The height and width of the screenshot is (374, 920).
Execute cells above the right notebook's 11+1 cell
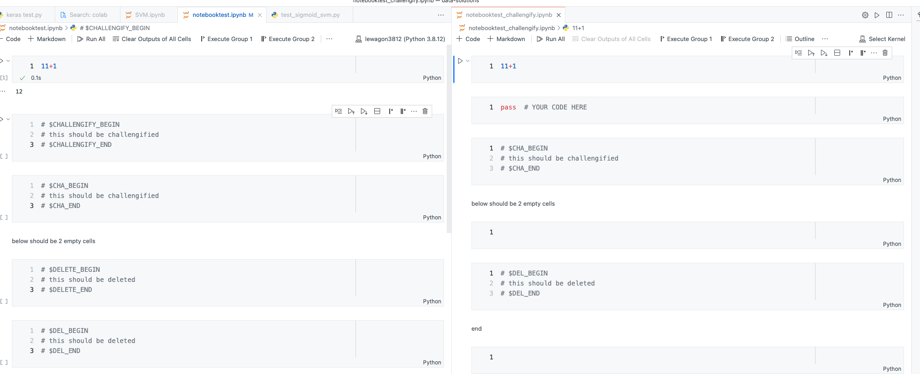811,53
